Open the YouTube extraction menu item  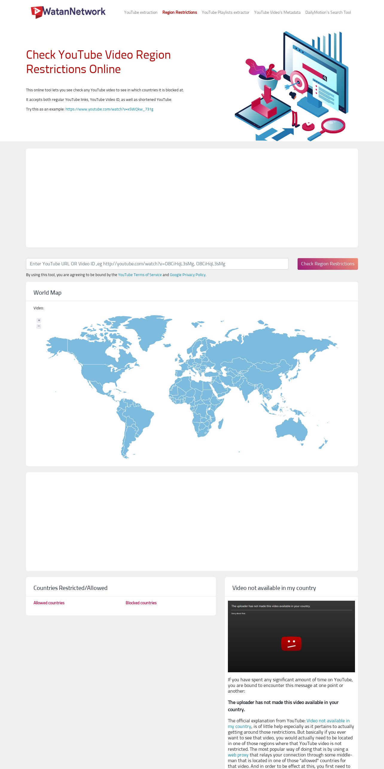(141, 12)
